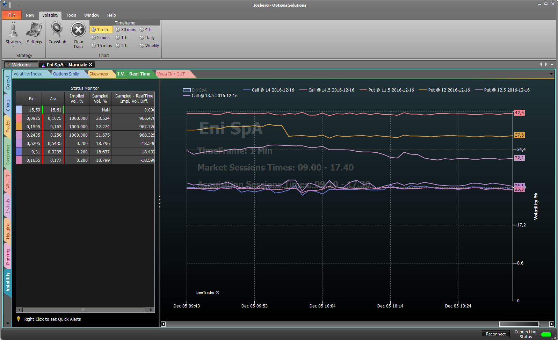This screenshot has width=558, height=340.
Task: Activate the Crosshair tool
Action: 57,30
